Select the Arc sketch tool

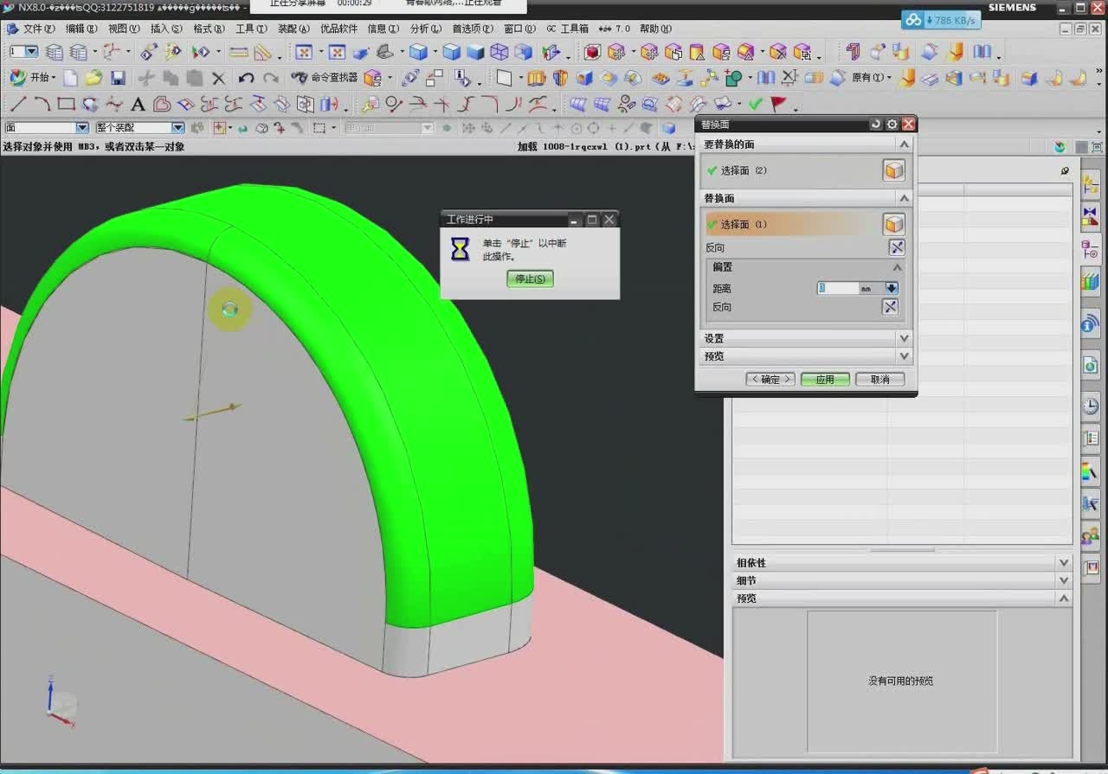point(42,105)
